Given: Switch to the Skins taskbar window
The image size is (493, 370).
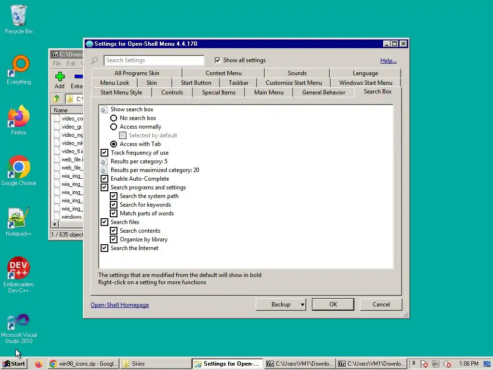Looking at the screenshot, I should click(x=156, y=364).
